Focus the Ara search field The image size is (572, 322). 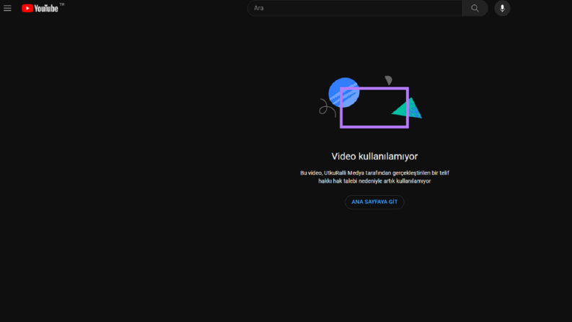click(x=355, y=8)
